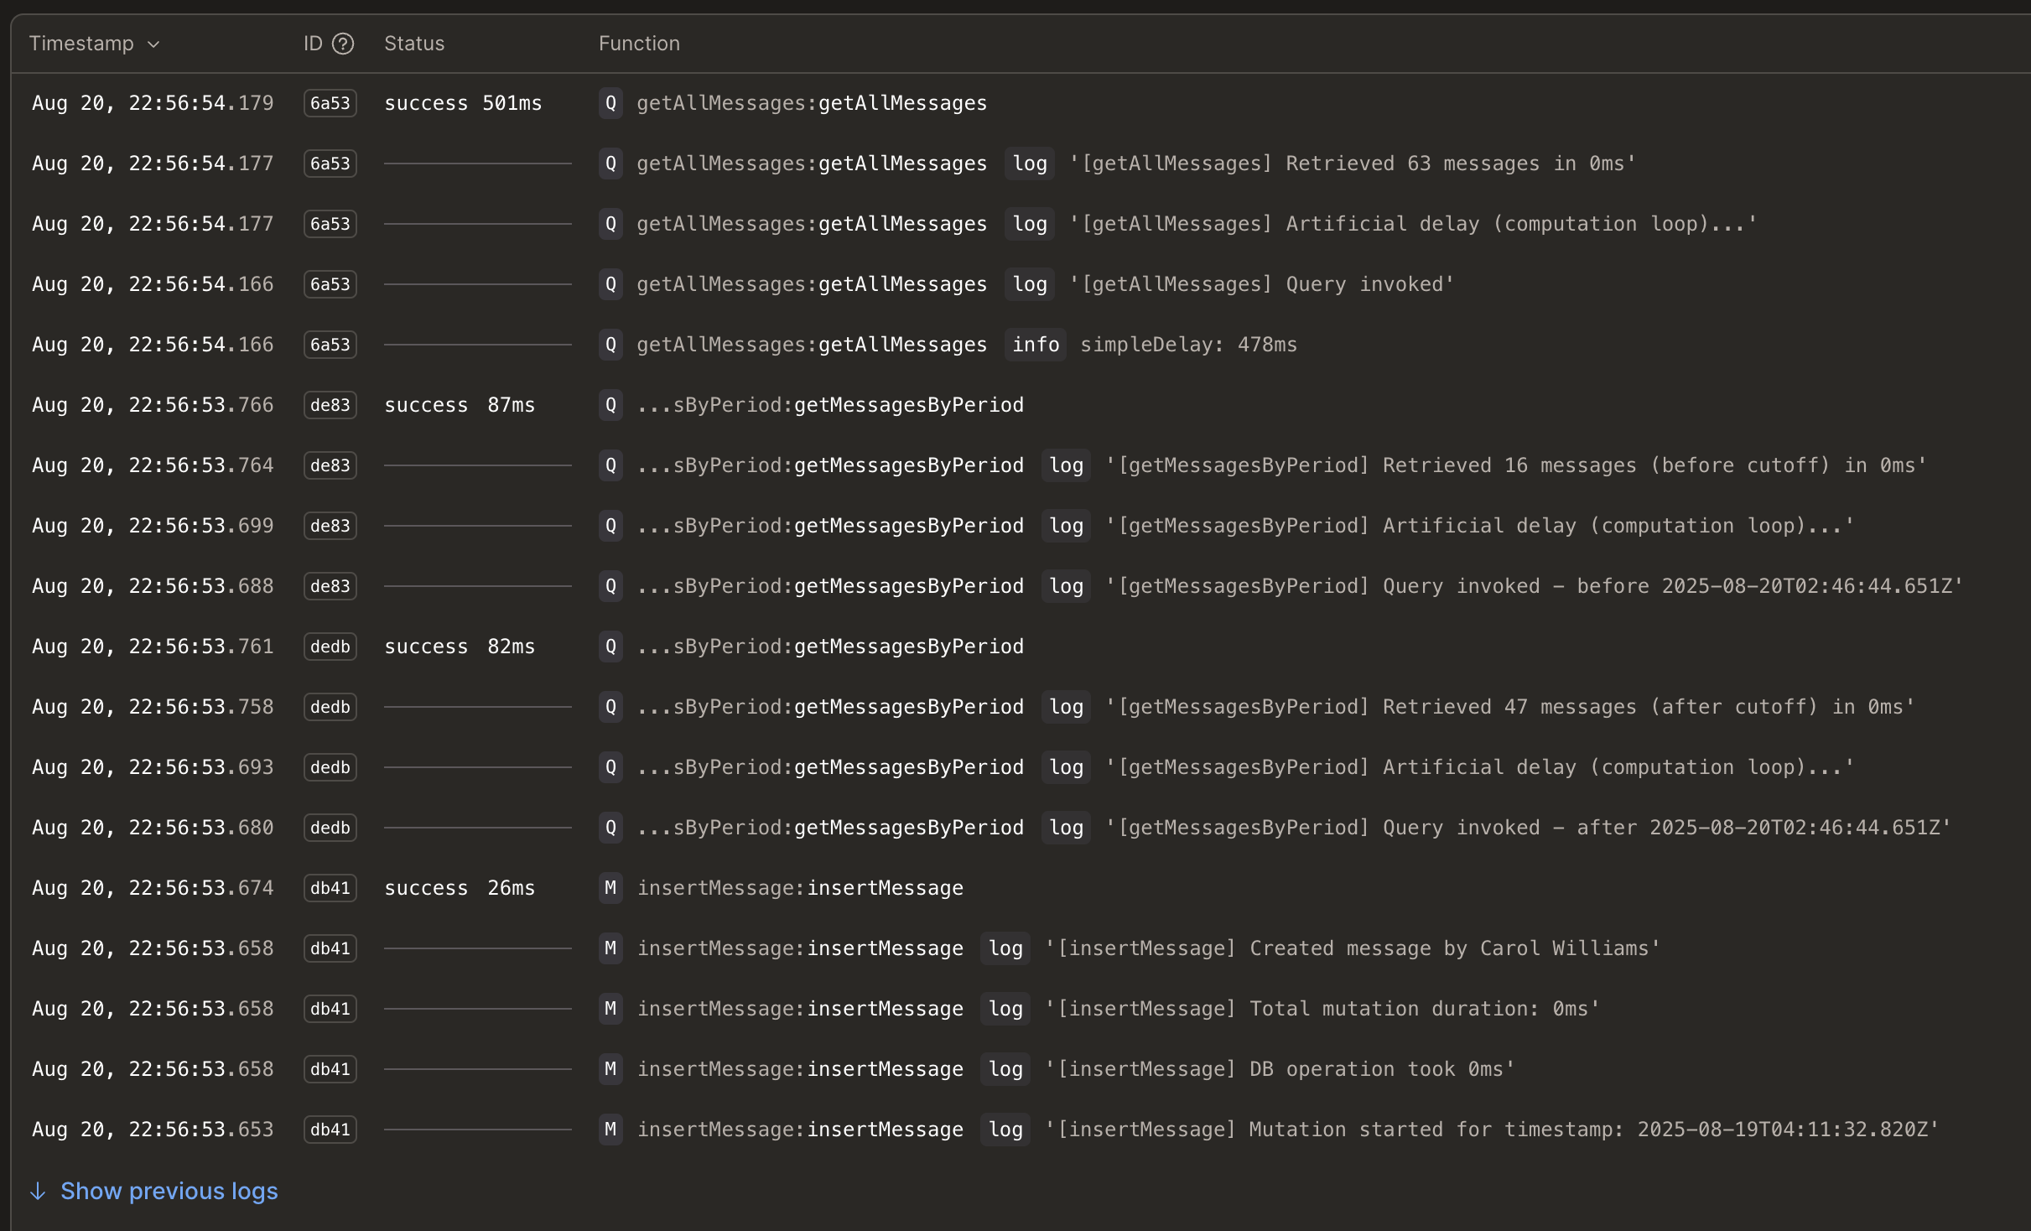The width and height of the screenshot is (2031, 1231).
Task: Click 'success 26ms' status text
Action: coord(460,888)
